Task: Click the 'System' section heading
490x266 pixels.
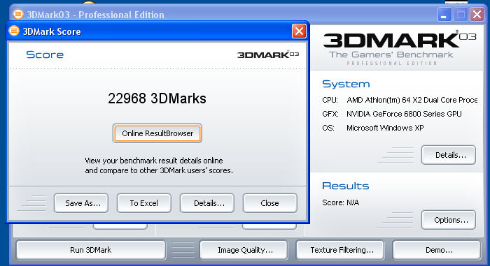Action: pyautogui.click(x=346, y=84)
